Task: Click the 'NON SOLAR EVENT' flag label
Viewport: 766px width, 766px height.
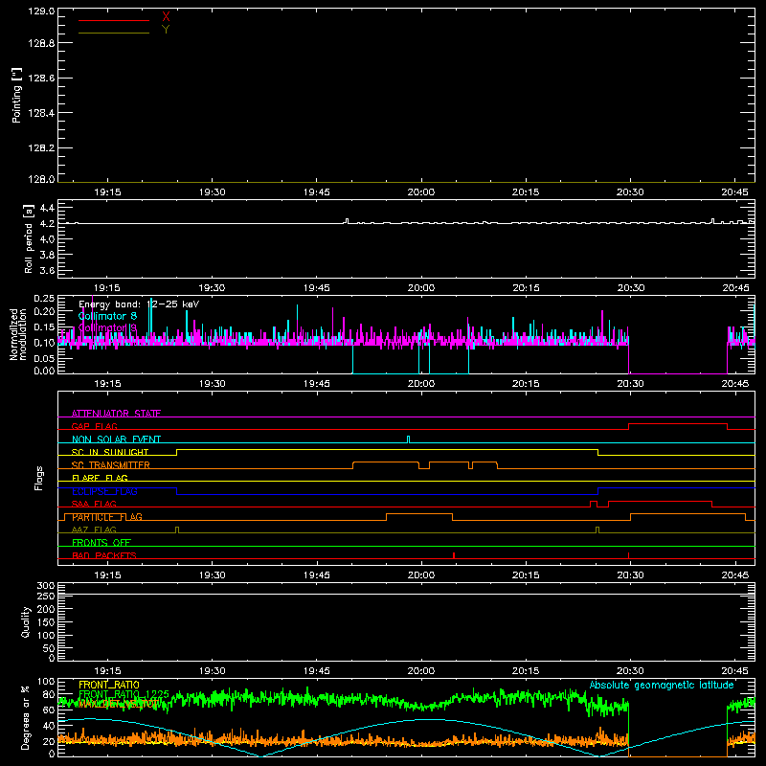Action: pyautogui.click(x=116, y=439)
